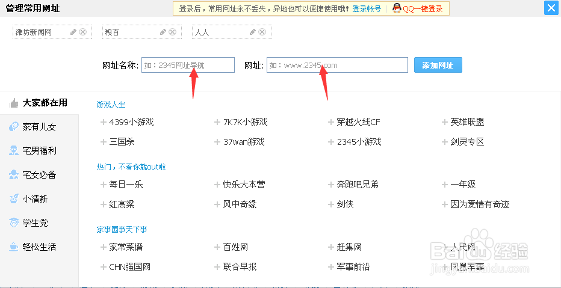Open the 宅女必备 category
The image size is (561, 288).
[39, 175]
